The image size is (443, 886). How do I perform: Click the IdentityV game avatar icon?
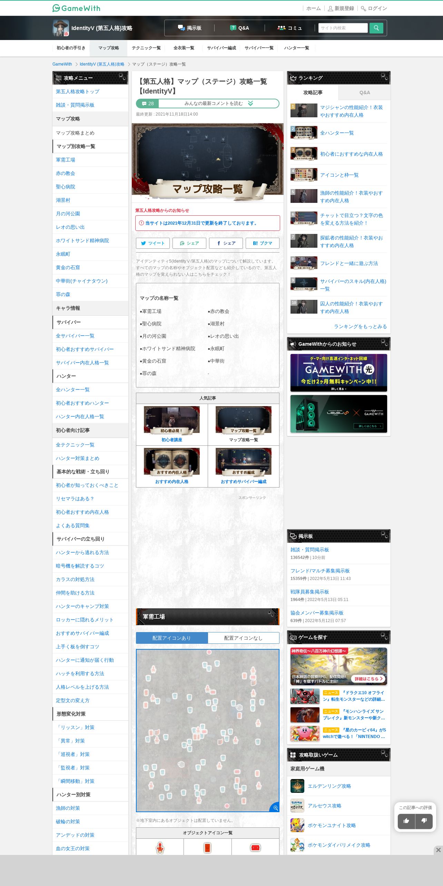[61, 28]
